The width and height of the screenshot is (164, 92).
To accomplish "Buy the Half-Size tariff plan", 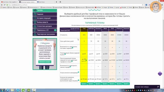I will tap(91, 84).
